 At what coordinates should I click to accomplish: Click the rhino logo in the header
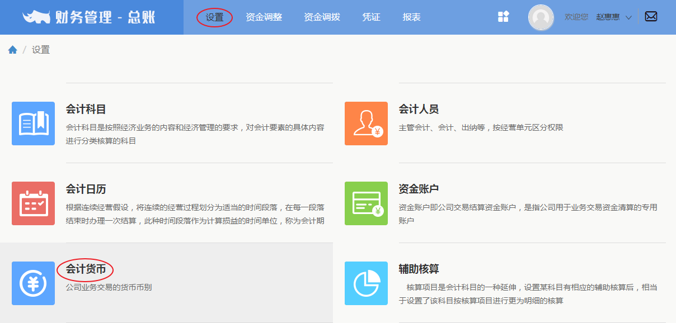pos(37,17)
